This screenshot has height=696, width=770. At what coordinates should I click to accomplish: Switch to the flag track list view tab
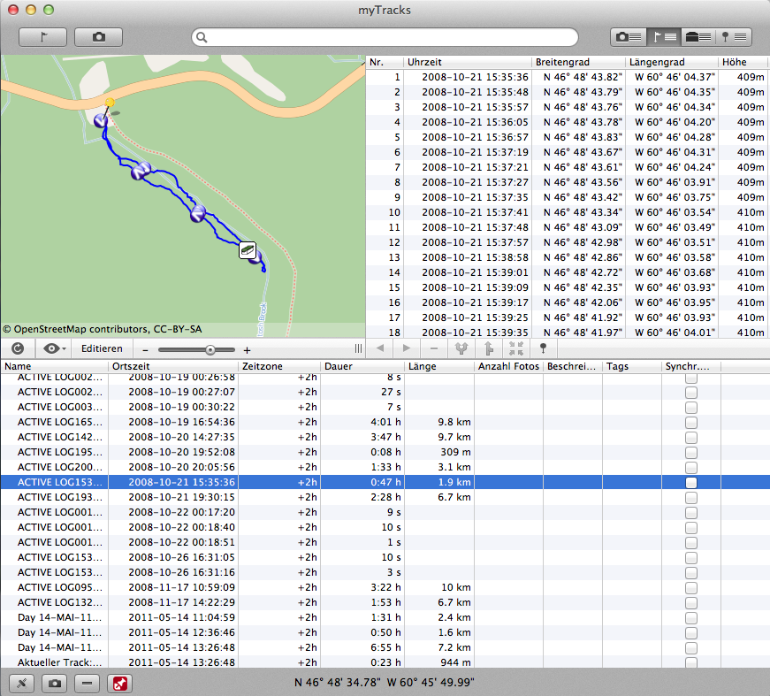[x=664, y=37]
